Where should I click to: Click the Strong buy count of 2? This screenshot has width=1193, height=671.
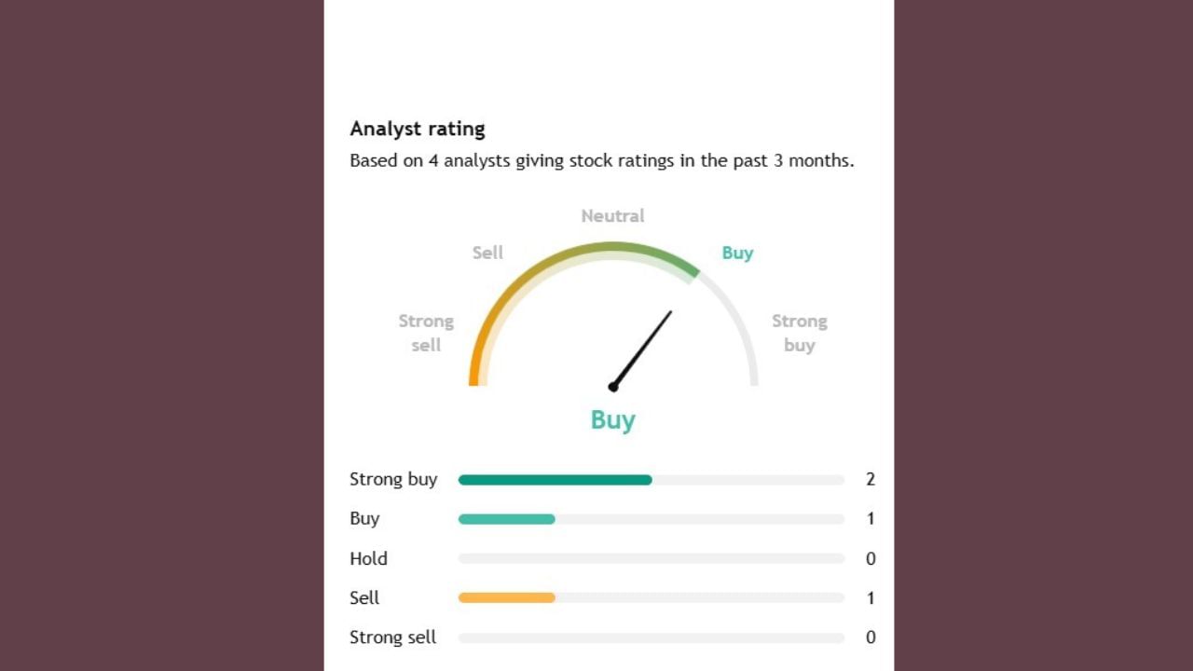click(871, 480)
